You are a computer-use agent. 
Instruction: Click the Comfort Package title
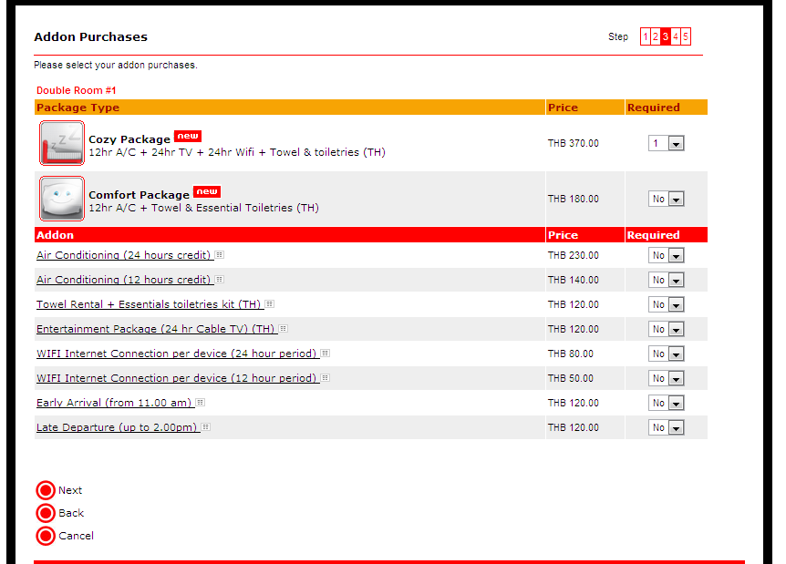(x=139, y=195)
